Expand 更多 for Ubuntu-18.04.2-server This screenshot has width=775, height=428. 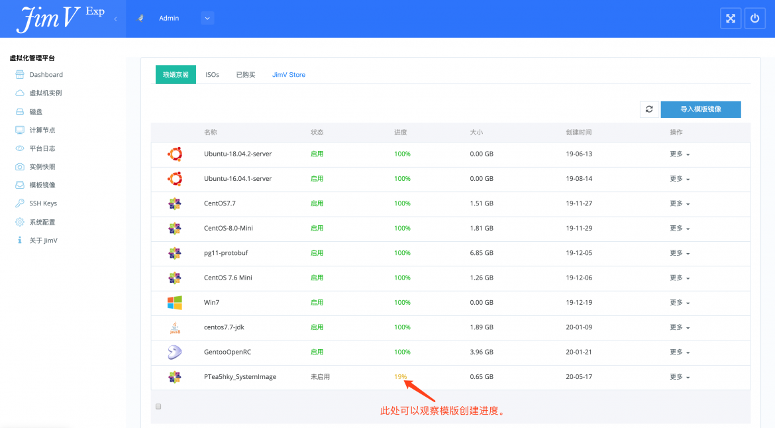(680, 154)
